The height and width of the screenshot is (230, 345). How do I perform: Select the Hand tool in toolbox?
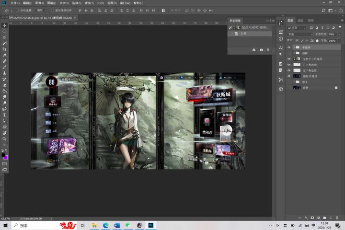pyautogui.click(x=4, y=133)
